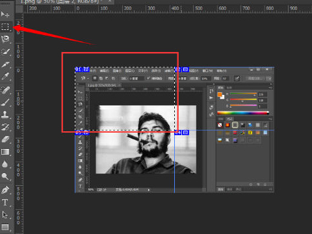312x234 pixels.
Task: Select the Lasso tool
Action: click(5, 39)
